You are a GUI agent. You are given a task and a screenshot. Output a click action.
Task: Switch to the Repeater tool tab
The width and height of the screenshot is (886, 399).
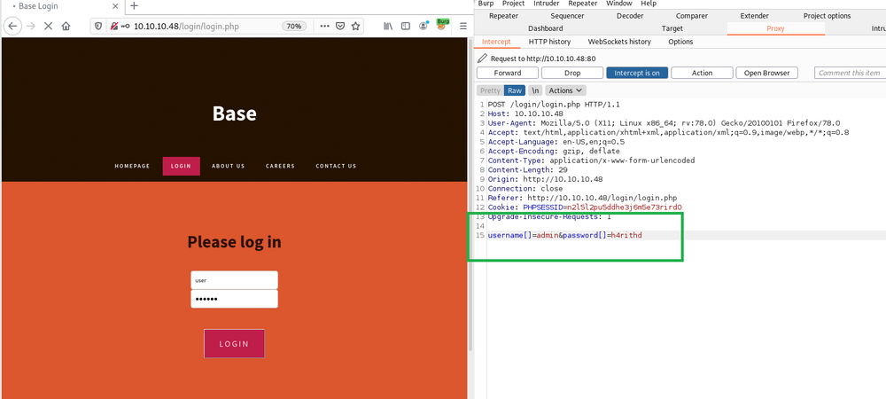[x=503, y=16]
